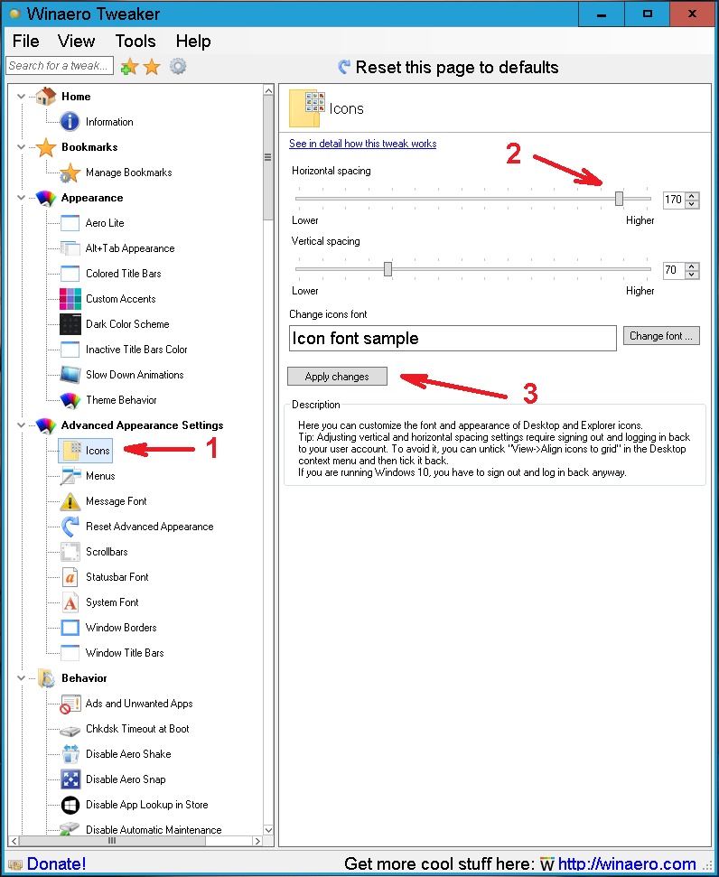Screen dimensions: 719x877
Task: Collapse the Bookmarks tree node
Action: (x=22, y=147)
